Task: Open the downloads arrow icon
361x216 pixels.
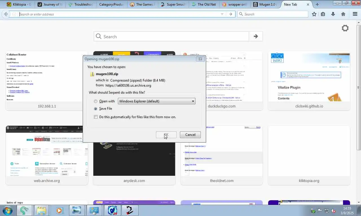Action: [333, 14]
